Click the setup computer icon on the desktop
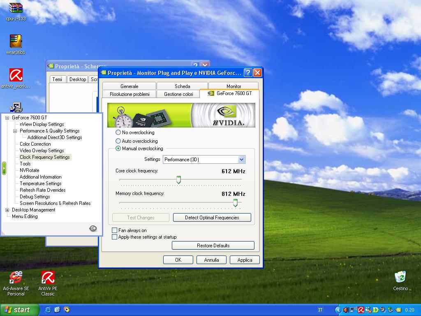This screenshot has height=316, width=421. point(16,107)
